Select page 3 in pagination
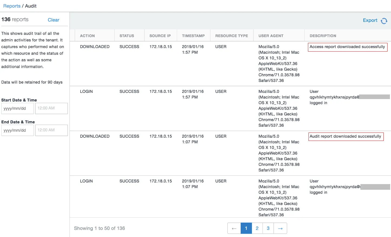The image size is (391, 237). click(x=268, y=228)
